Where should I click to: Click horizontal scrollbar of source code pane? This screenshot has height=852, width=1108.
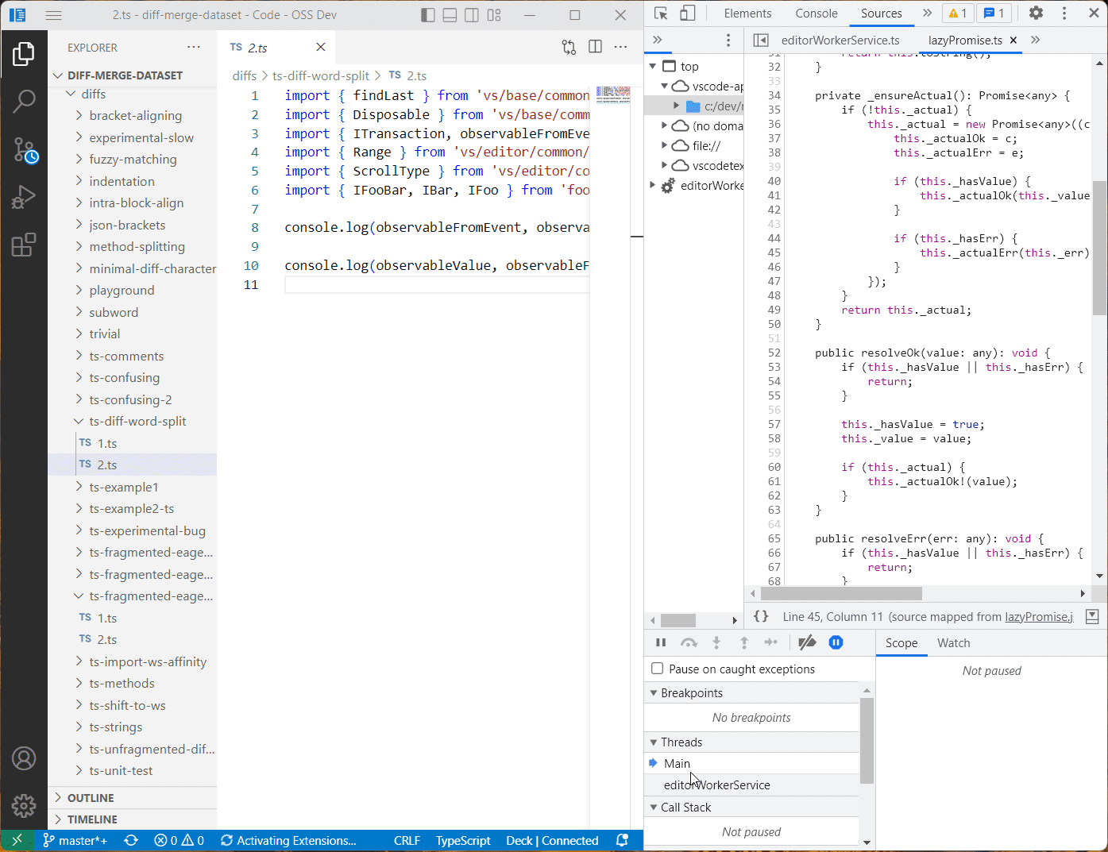tap(841, 593)
